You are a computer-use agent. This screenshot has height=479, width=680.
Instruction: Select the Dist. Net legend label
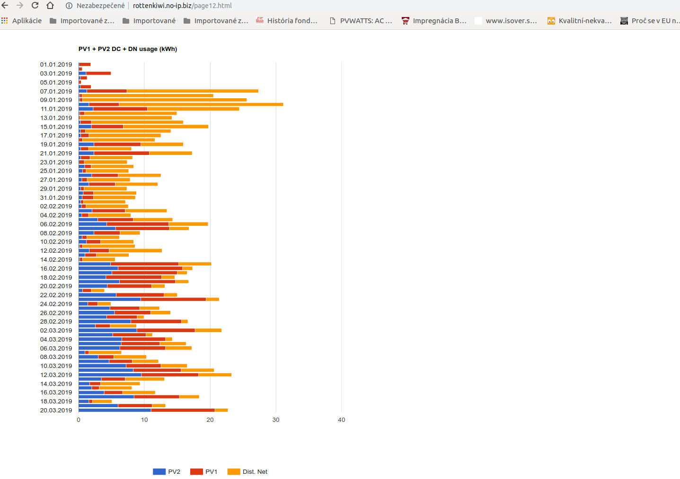(255, 471)
